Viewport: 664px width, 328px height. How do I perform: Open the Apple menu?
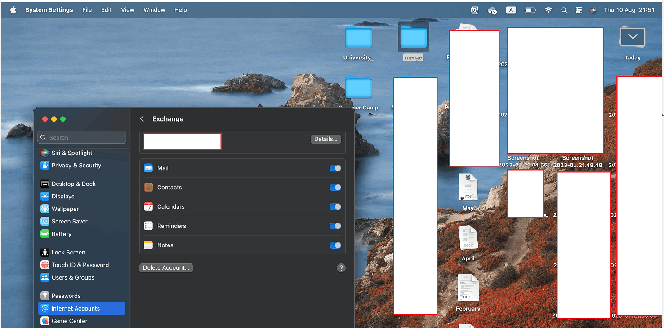click(x=13, y=10)
